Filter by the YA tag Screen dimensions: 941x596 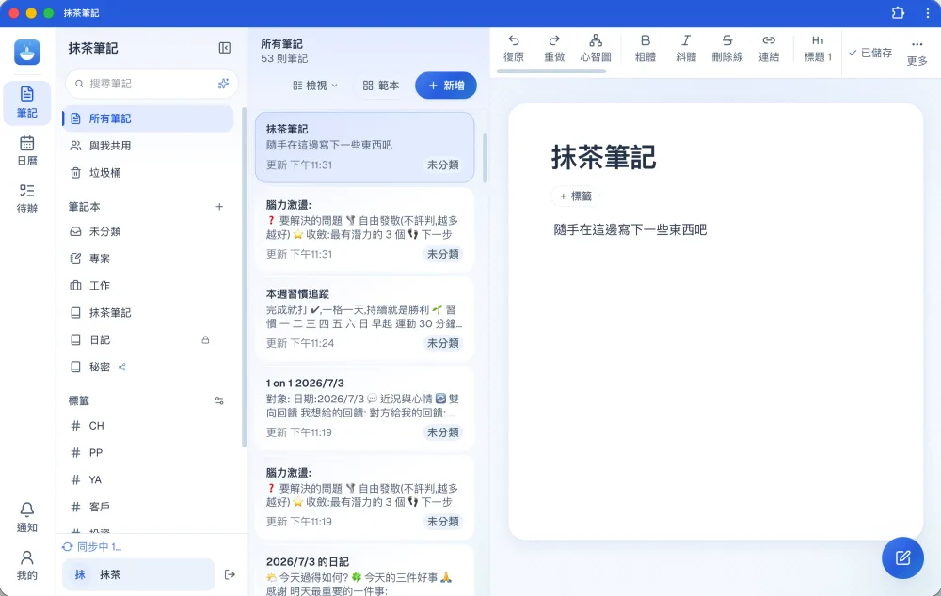149,479
